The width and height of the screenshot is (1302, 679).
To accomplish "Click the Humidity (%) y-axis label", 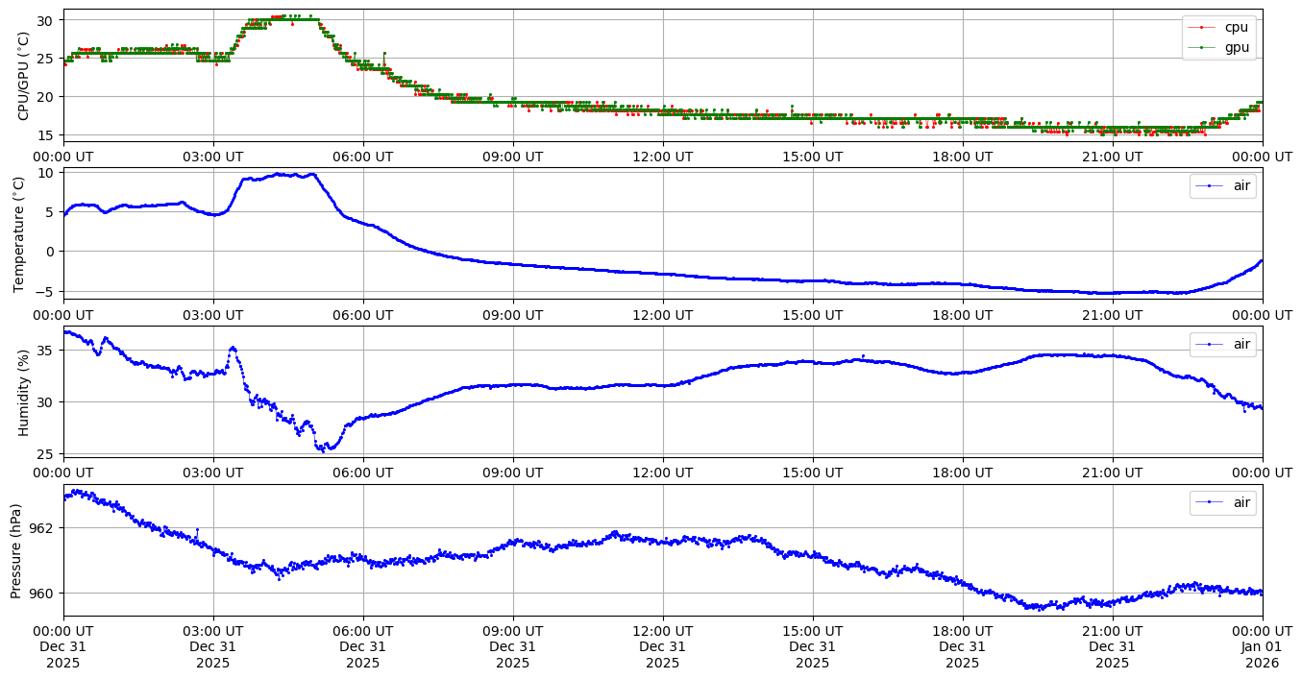I will click(x=23, y=392).
